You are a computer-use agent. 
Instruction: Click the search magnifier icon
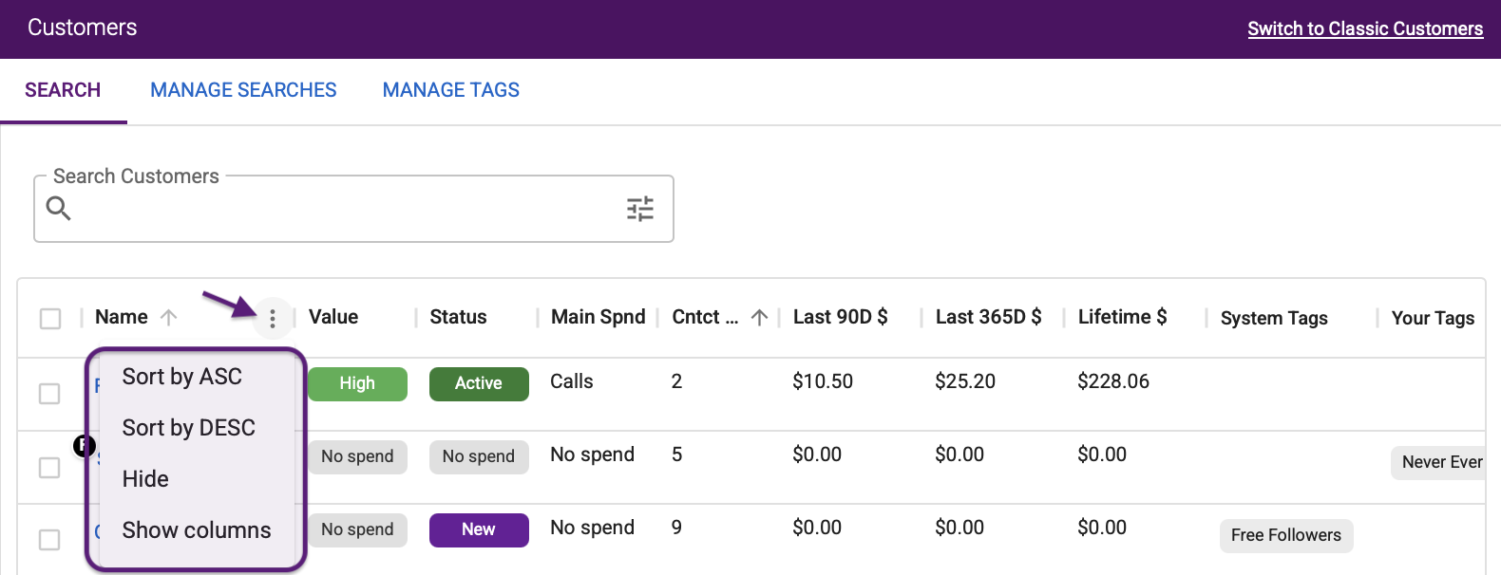[x=59, y=209]
